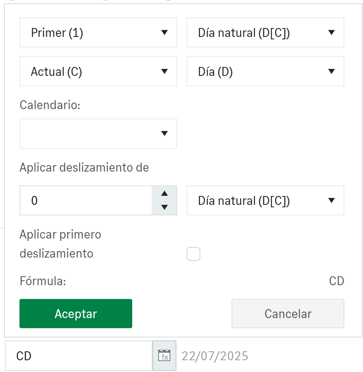Expand Día natural dropdown beside deslizamiento value
Viewport: 363px width, 372px height.
265,200
